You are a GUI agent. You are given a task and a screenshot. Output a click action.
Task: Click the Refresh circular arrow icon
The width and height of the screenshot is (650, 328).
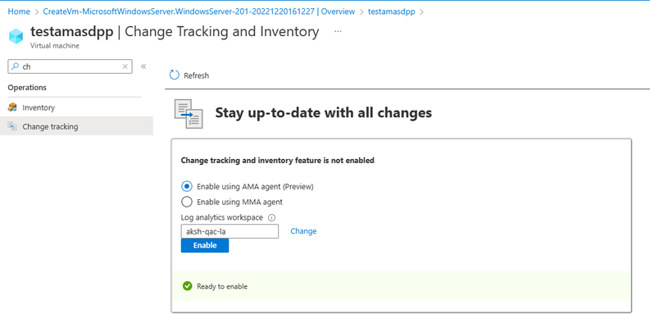pyautogui.click(x=175, y=75)
